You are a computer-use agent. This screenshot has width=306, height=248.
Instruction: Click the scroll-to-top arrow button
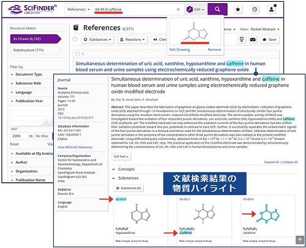pyautogui.click(x=300, y=240)
